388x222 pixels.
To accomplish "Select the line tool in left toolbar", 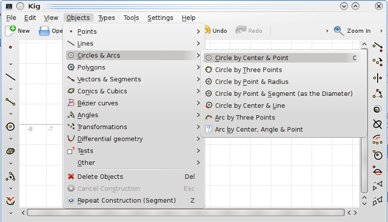I will (x=10, y=77).
